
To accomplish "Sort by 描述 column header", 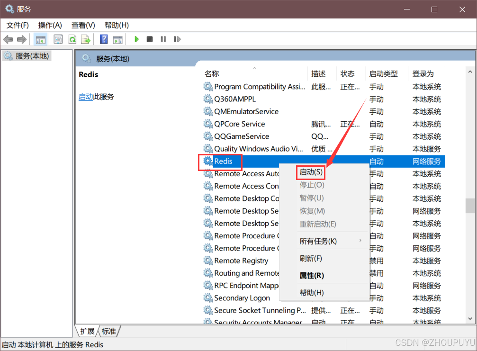I will (318, 73).
